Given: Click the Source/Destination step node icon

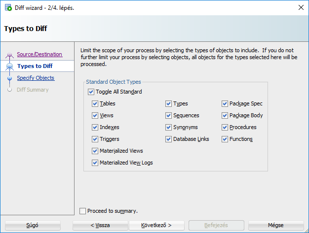Looking at the screenshot, I should coord(9,55).
